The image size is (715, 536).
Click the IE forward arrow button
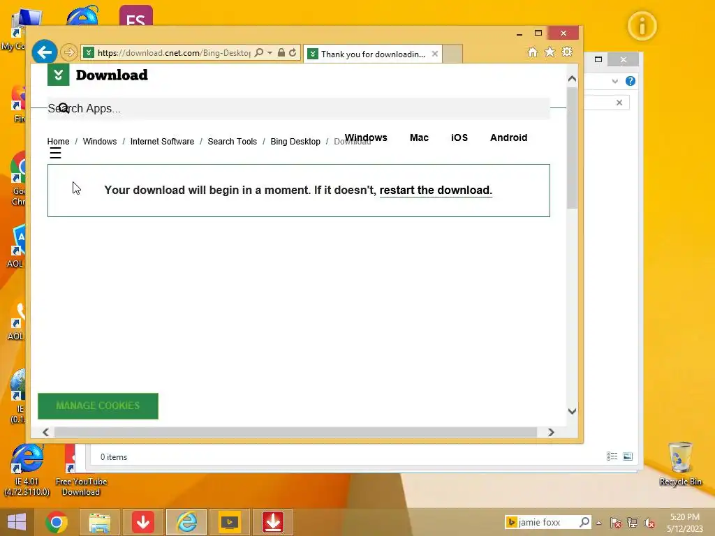pyautogui.click(x=69, y=52)
